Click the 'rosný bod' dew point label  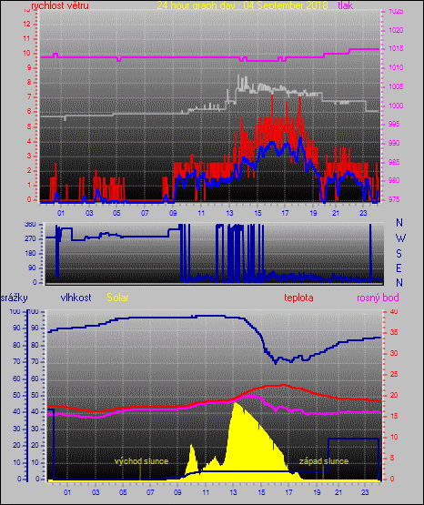(378, 298)
